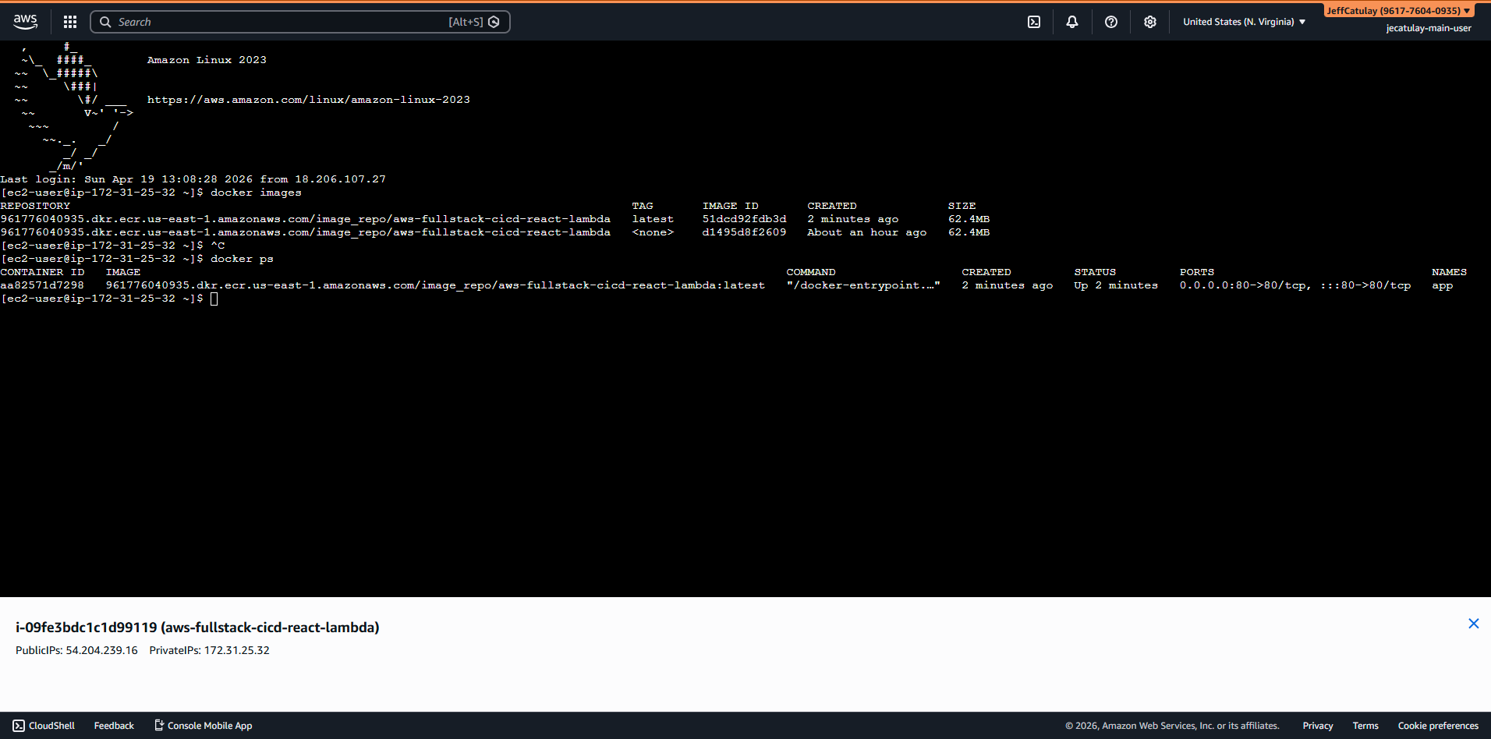Select container ID aa82571d7298
This screenshot has width=1491, height=739.
42,285
